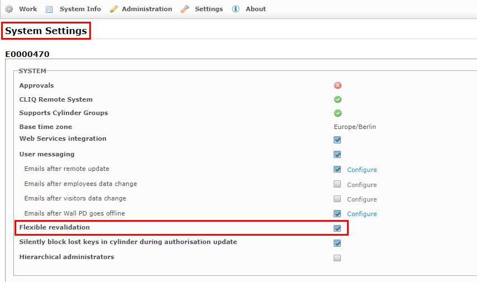Click the Administration pencil icon

(x=114, y=9)
